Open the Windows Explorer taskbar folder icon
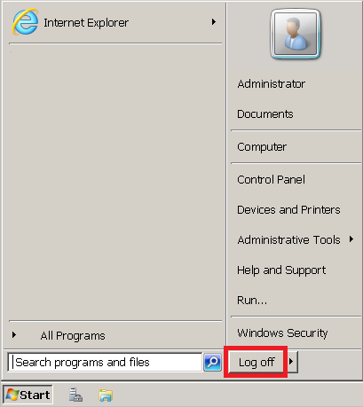This screenshot has height=407, width=363. click(106, 395)
